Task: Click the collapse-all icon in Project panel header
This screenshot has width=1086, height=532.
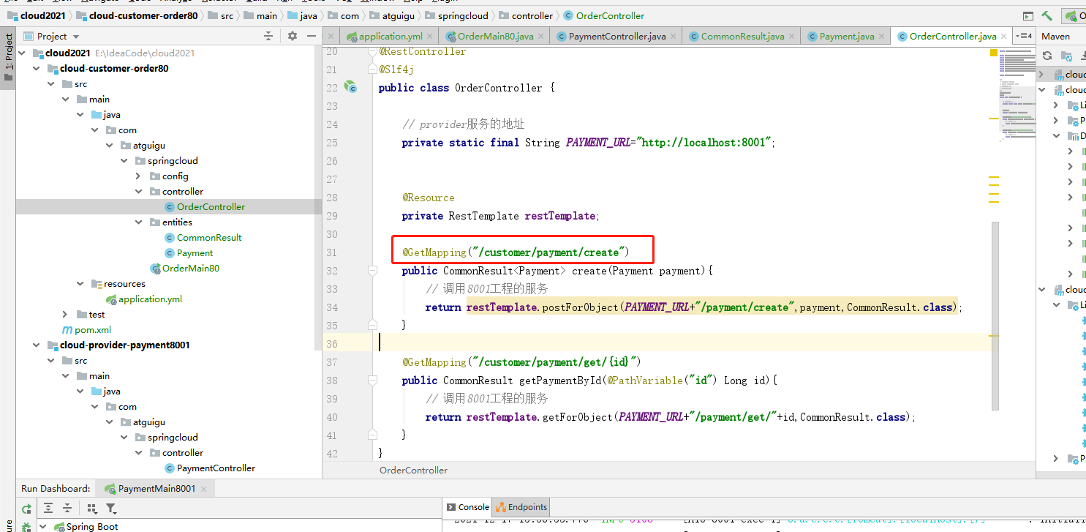Action: [x=268, y=36]
